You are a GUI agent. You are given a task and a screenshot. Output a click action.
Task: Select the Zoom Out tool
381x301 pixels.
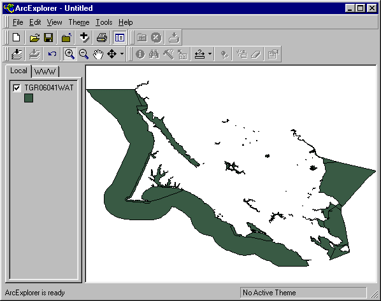(84, 54)
